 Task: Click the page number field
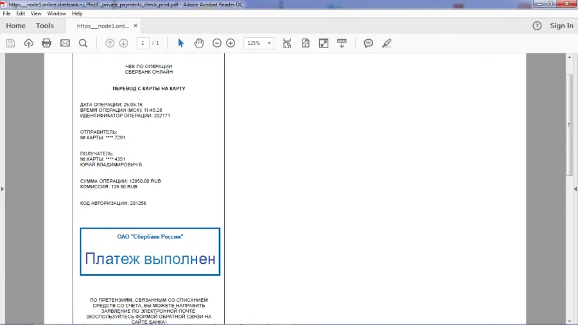(143, 43)
